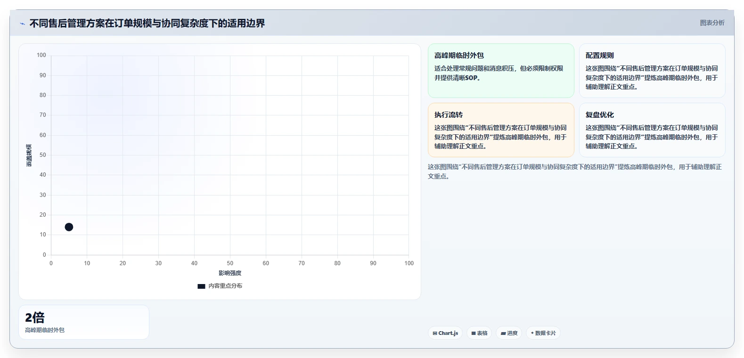The height and width of the screenshot is (358, 744).
Task: Toggle the 内容重点分布 legend color box
Action: coord(201,286)
